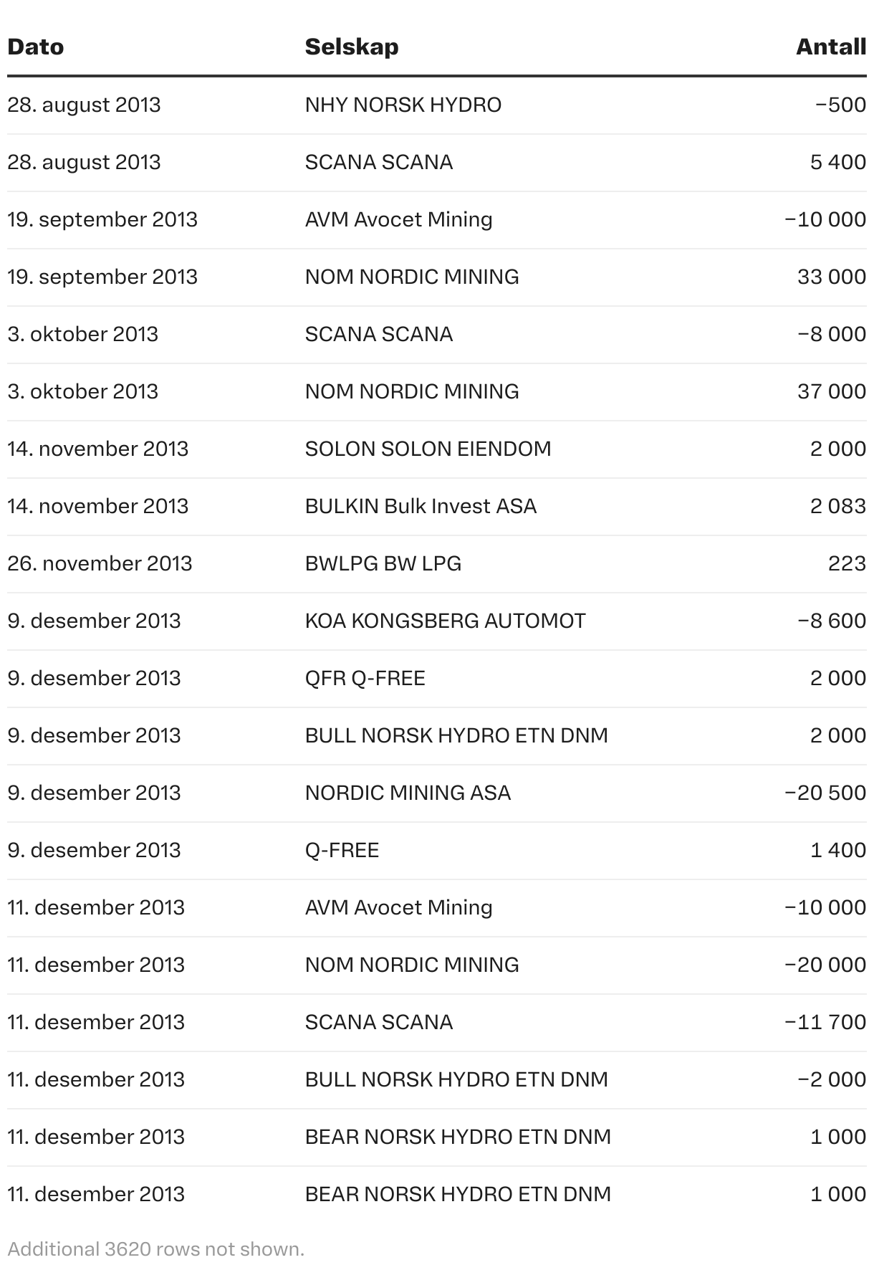This screenshot has height=1270, width=874.
Task: Select the 1 400 quantity cell
Action: 837,851
